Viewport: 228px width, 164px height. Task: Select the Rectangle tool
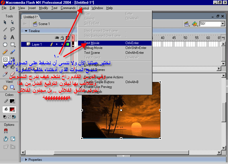(13, 44)
